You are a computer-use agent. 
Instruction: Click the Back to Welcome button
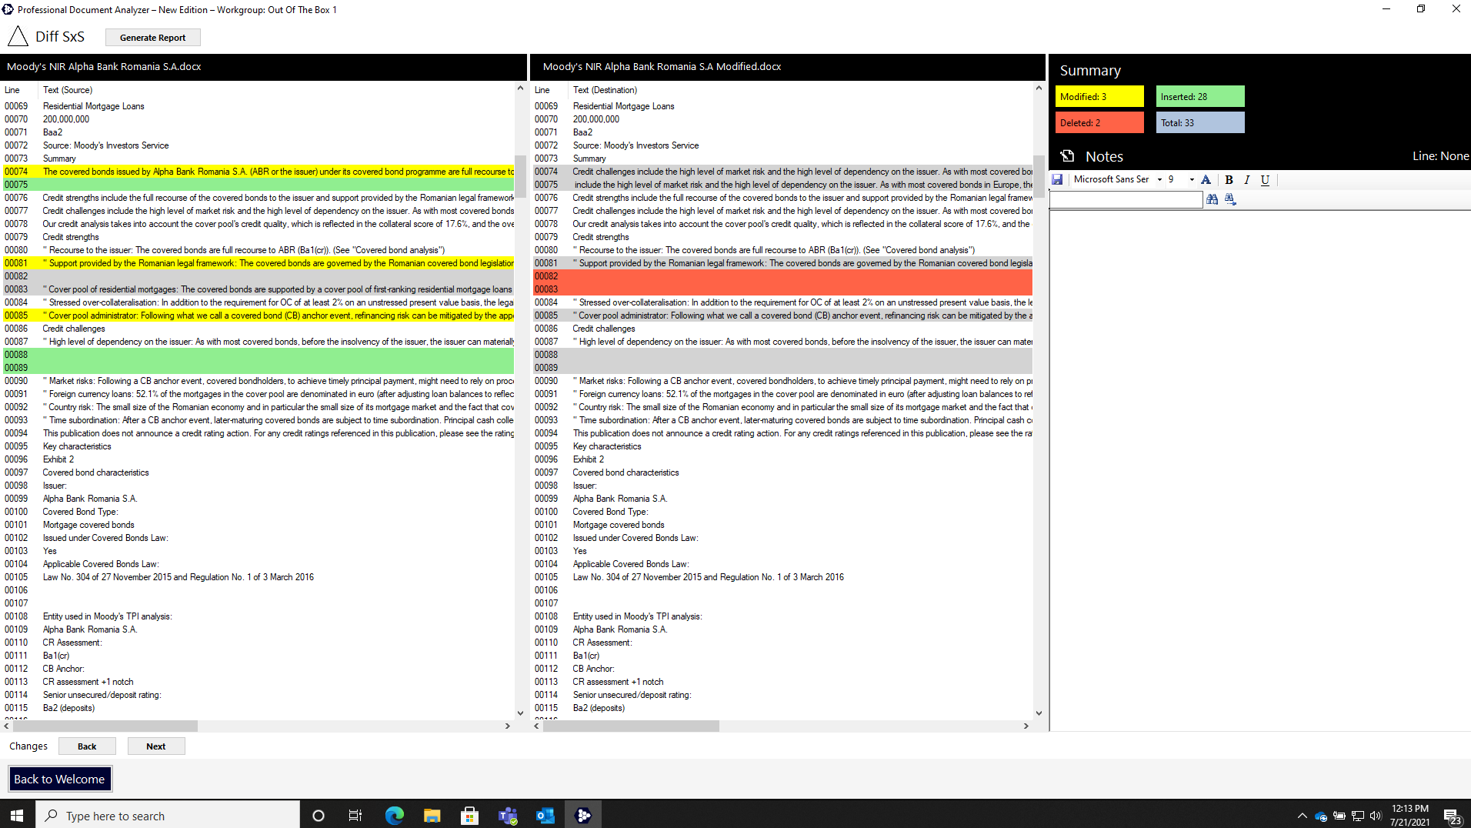60,779
